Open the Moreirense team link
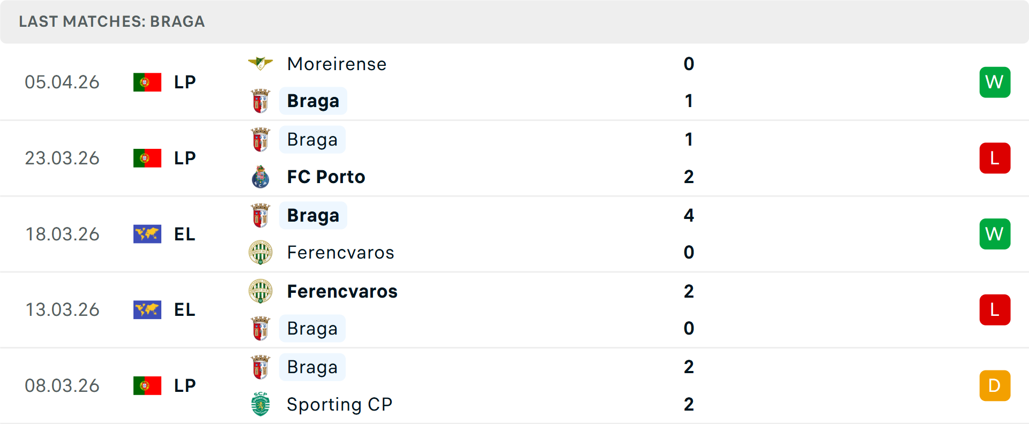 click(x=337, y=64)
